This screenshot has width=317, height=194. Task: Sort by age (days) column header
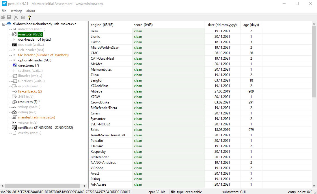(251, 25)
